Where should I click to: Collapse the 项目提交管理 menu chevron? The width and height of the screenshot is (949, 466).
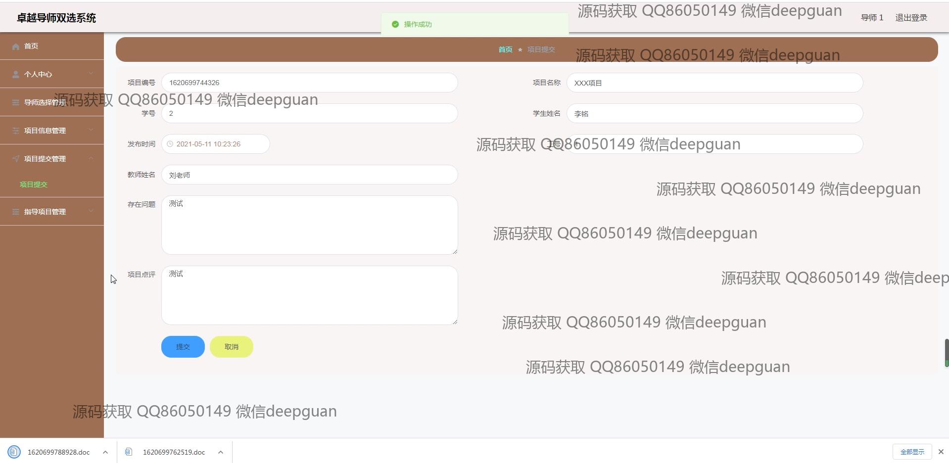click(x=91, y=158)
